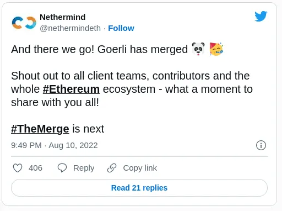Screen dimensions: 282x211
Task: Like the tweet with the heart icon
Action: click(18, 168)
